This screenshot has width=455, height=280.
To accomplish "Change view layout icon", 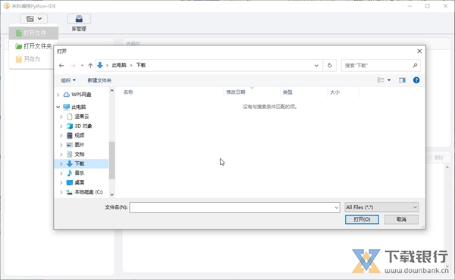I will pos(381,80).
